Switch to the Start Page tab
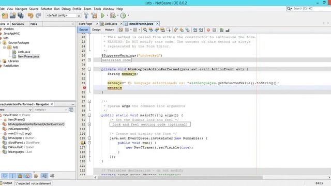This screenshot has height=186, width=331. click(x=85, y=24)
